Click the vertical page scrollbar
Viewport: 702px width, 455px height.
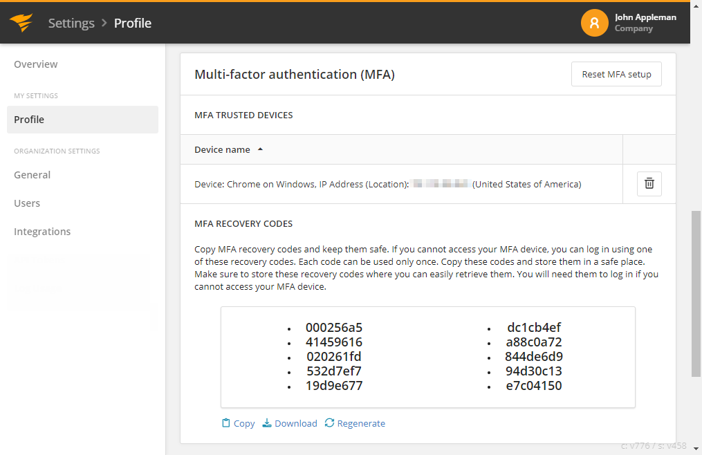696,293
